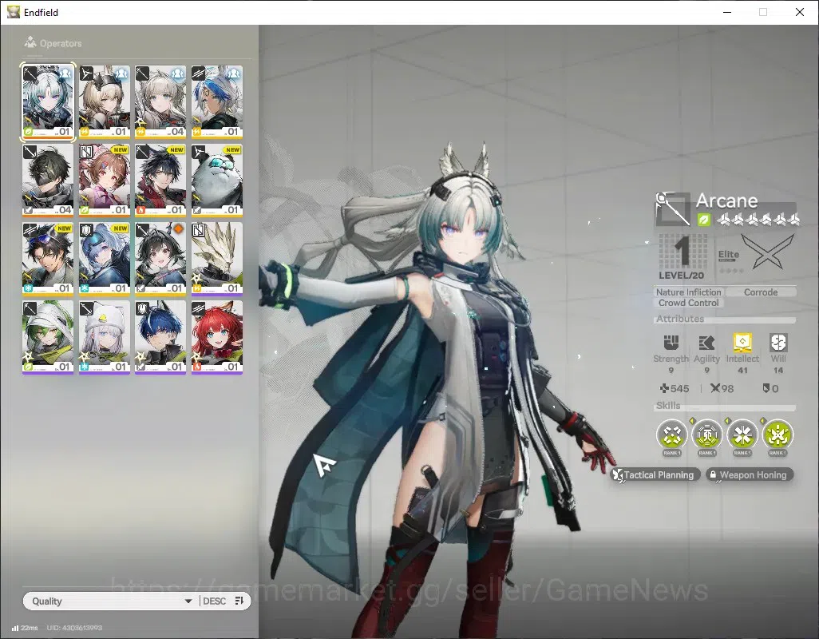Click the Elite crossed-blades emblem

click(x=767, y=252)
